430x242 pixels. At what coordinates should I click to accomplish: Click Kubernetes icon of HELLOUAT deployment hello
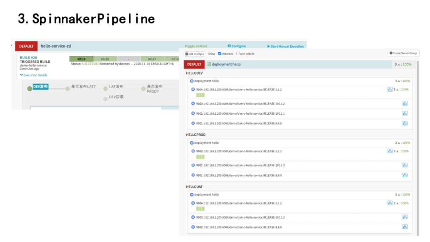(x=192, y=195)
